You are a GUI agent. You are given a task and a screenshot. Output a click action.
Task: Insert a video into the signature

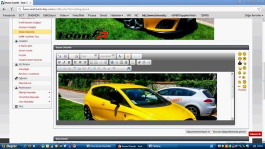(x=126, y=62)
